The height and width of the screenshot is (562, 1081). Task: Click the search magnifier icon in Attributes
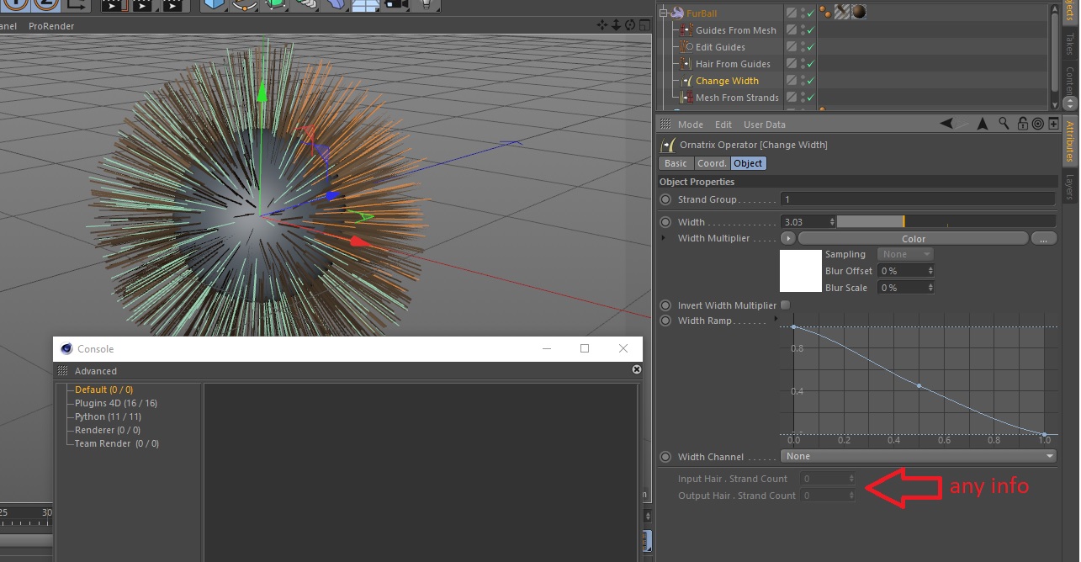tap(1004, 124)
